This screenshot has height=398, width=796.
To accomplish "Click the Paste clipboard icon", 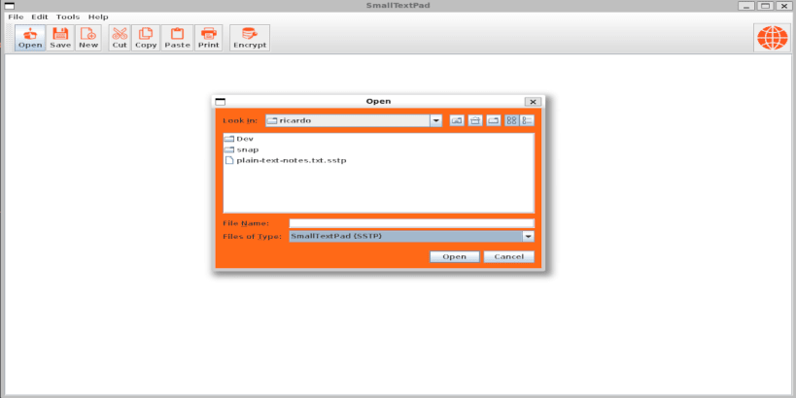I will (x=177, y=38).
